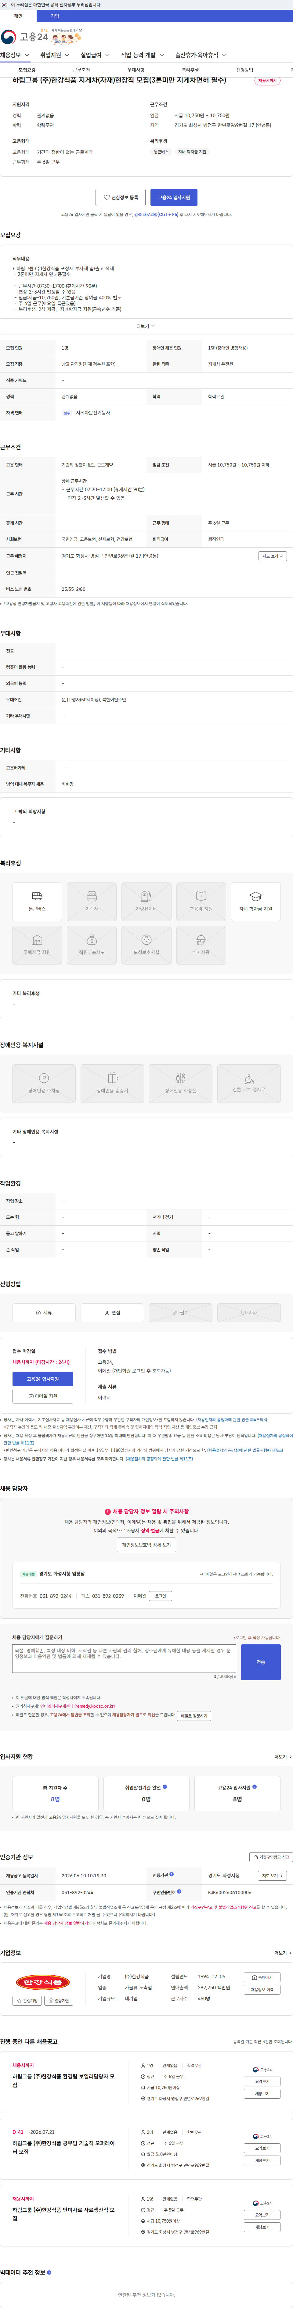Click info icon beside 구인인증번호 label
This screenshot has height=2308, width=293.
coord(179,1891)
